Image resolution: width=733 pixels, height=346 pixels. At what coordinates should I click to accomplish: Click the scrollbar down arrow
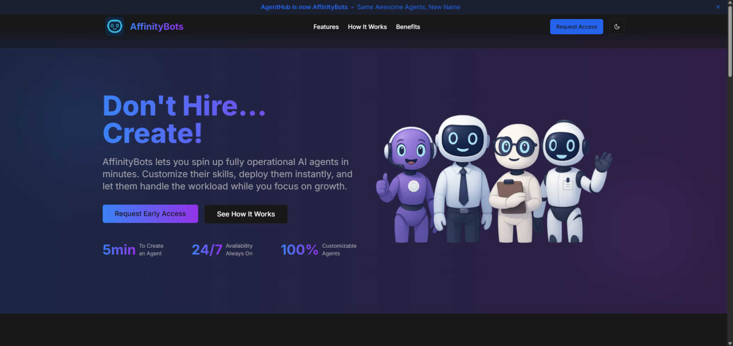(730, 343)
